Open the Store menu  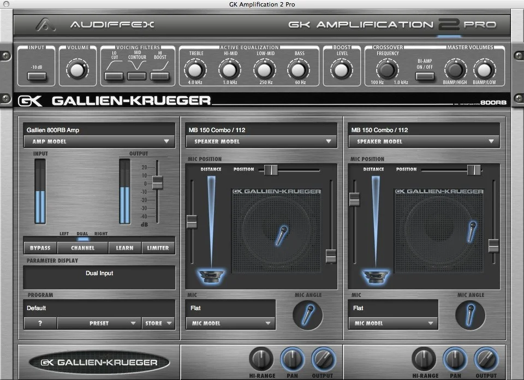pyautogui.click(x=158, y=323)
